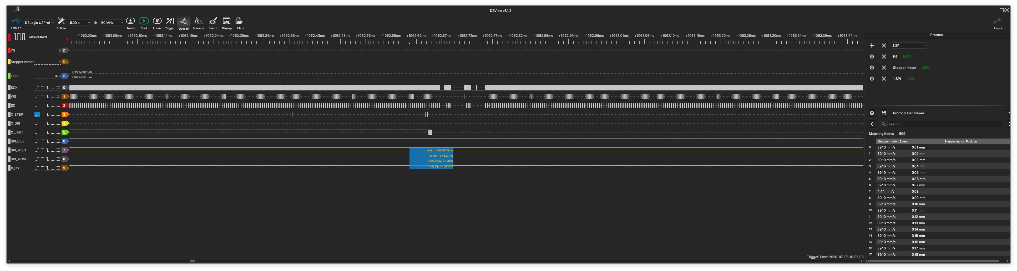Click the Logic Analyzer waveform icon

tap(20, 37)
